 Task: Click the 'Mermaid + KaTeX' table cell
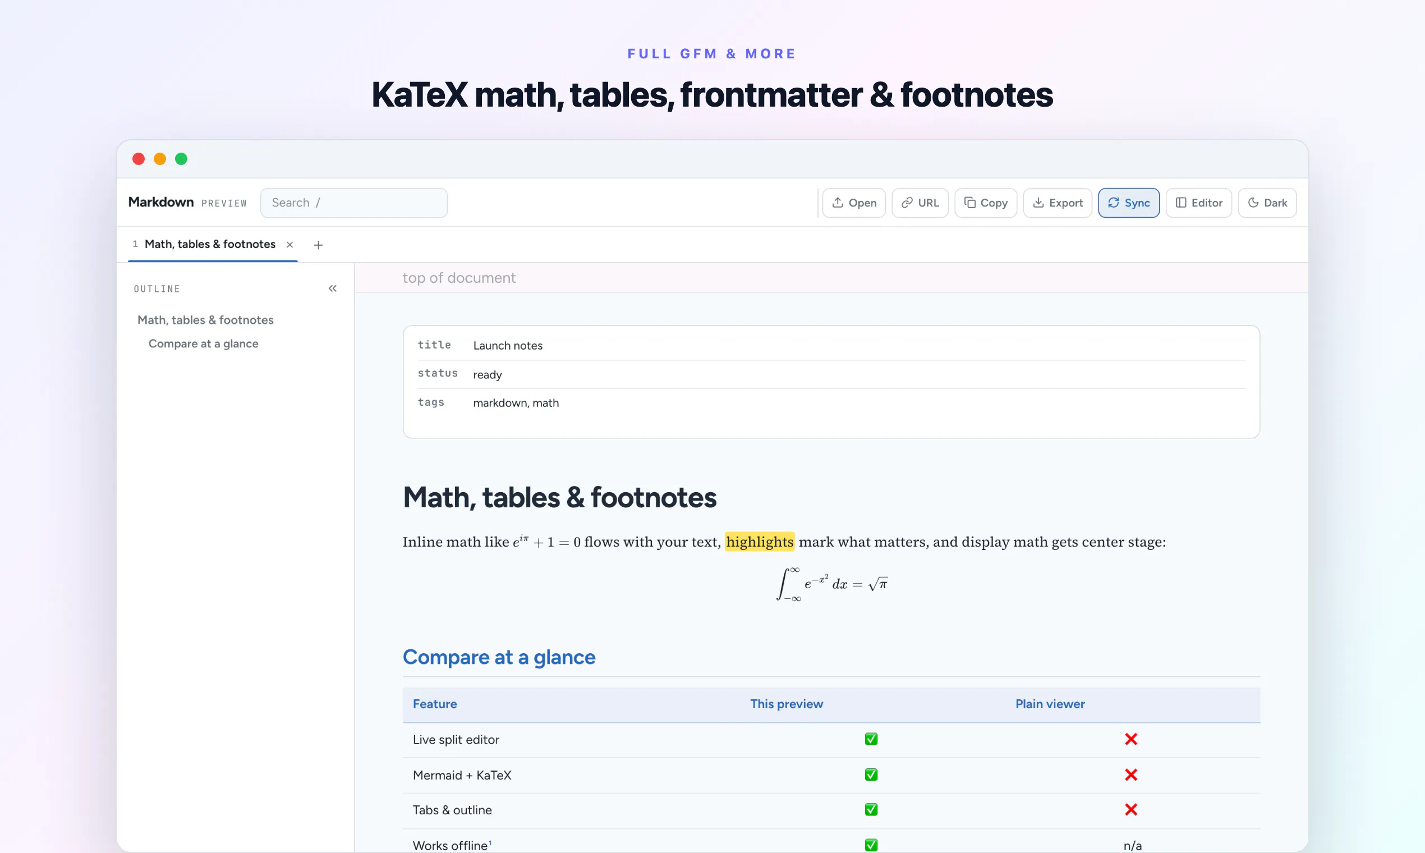(462, 776)
